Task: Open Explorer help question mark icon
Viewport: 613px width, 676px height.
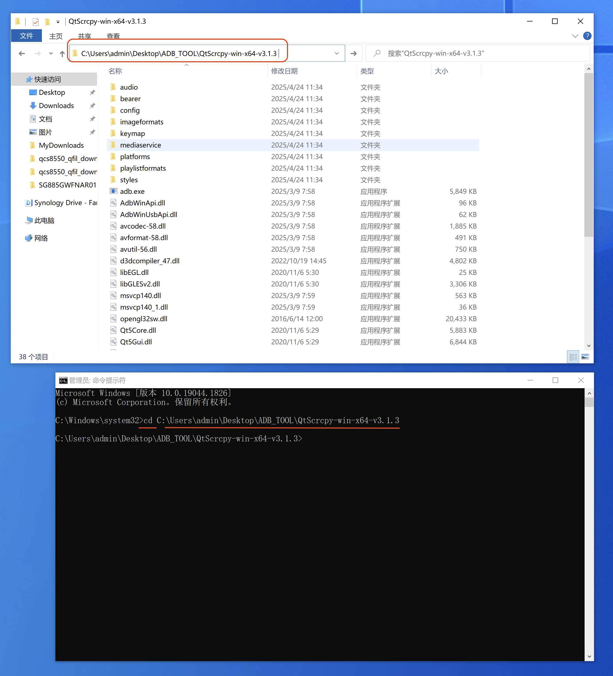Action: [x=587, y=36]
